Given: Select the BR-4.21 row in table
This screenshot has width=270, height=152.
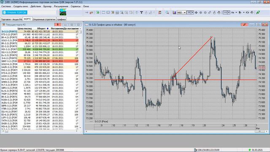Looking at the screenshot, I should click(40, 38).
